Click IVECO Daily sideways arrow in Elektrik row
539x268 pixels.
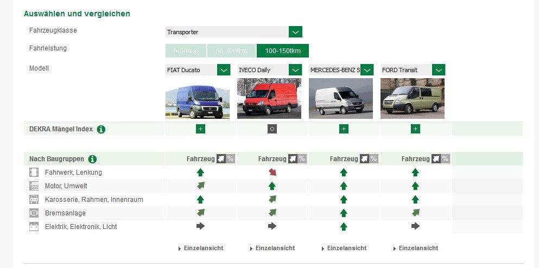pyautogui.click(x=272, y=226)
